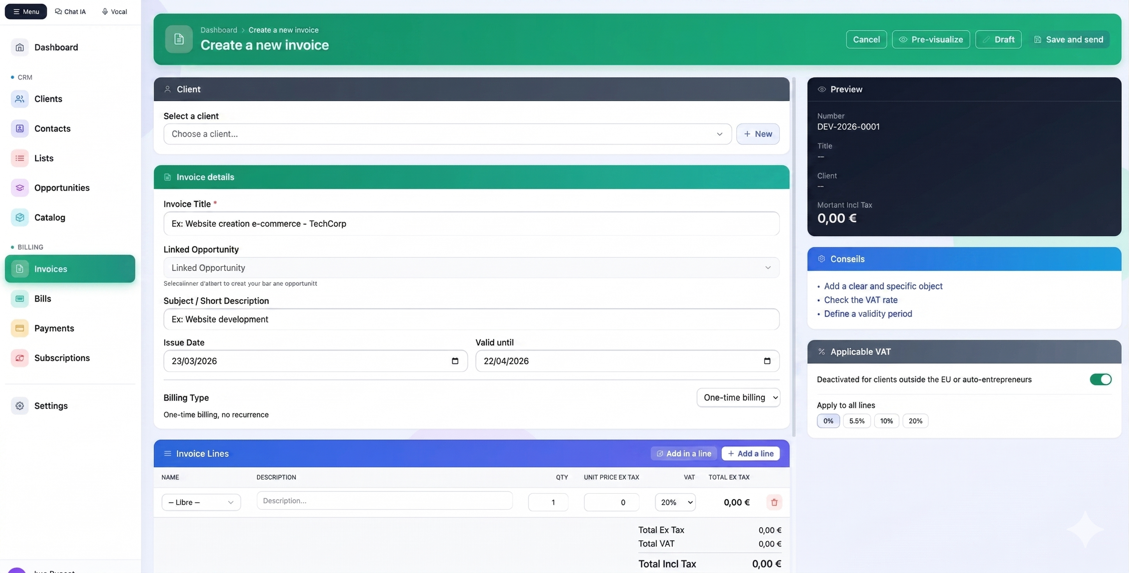
Task: Change Billing Type using One-time billing dropdown
Action: pyautogui.click(x=738, y=397)
